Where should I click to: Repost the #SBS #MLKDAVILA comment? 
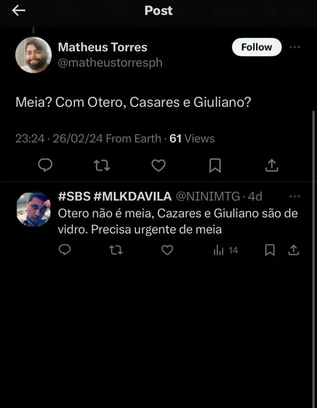pos(116,250)
